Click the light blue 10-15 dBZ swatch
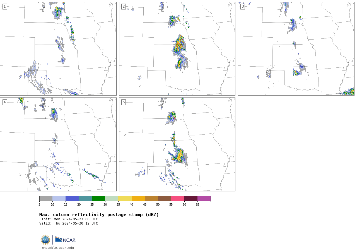357x251 pixels. pyautogui.click(x=59, y=199)
